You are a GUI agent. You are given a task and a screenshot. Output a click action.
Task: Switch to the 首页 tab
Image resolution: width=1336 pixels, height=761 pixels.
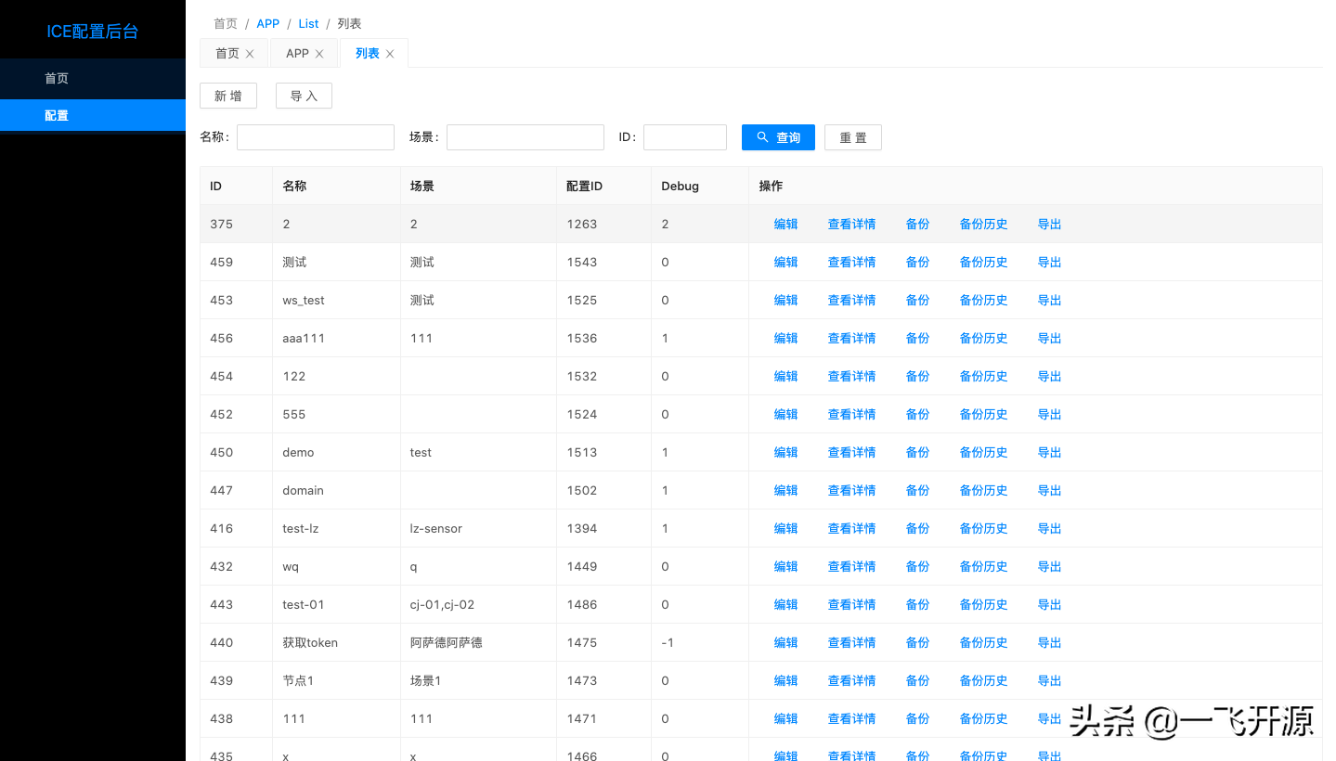pos(227,54)
